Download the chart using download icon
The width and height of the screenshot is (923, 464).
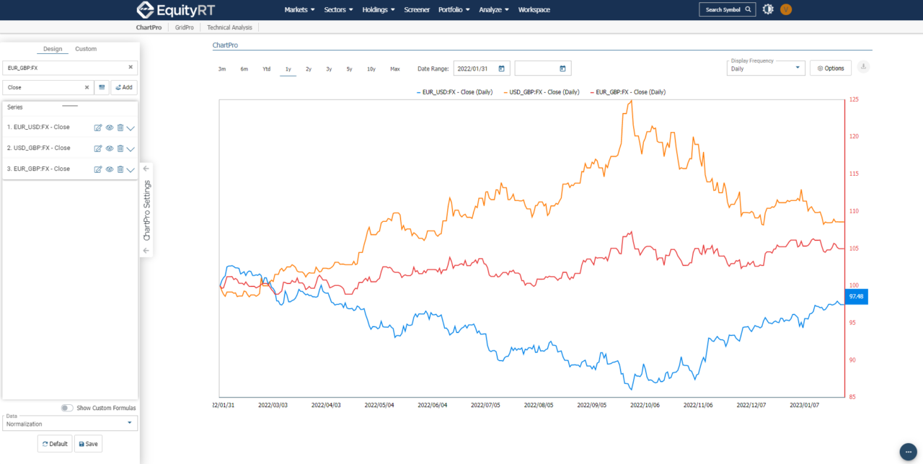coord(862,67)
